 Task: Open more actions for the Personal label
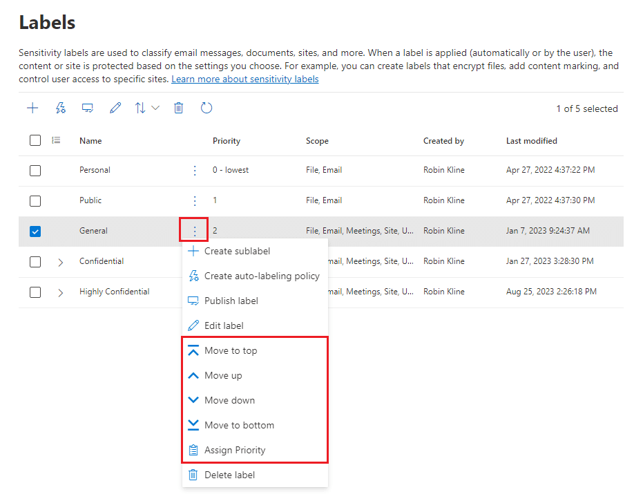point(195,170)
